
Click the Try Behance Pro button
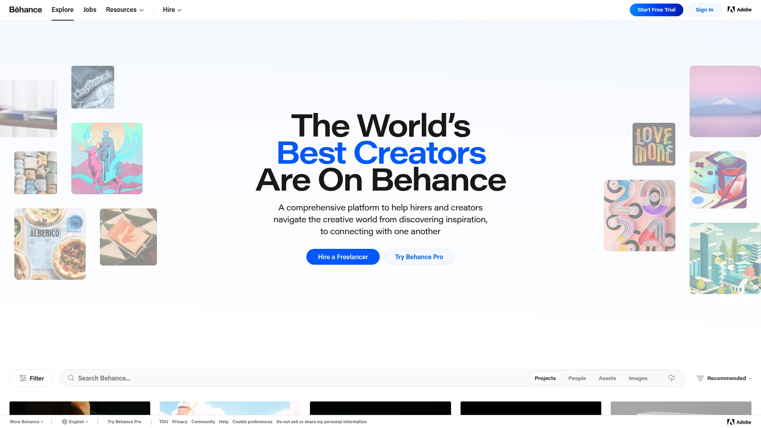419,257
